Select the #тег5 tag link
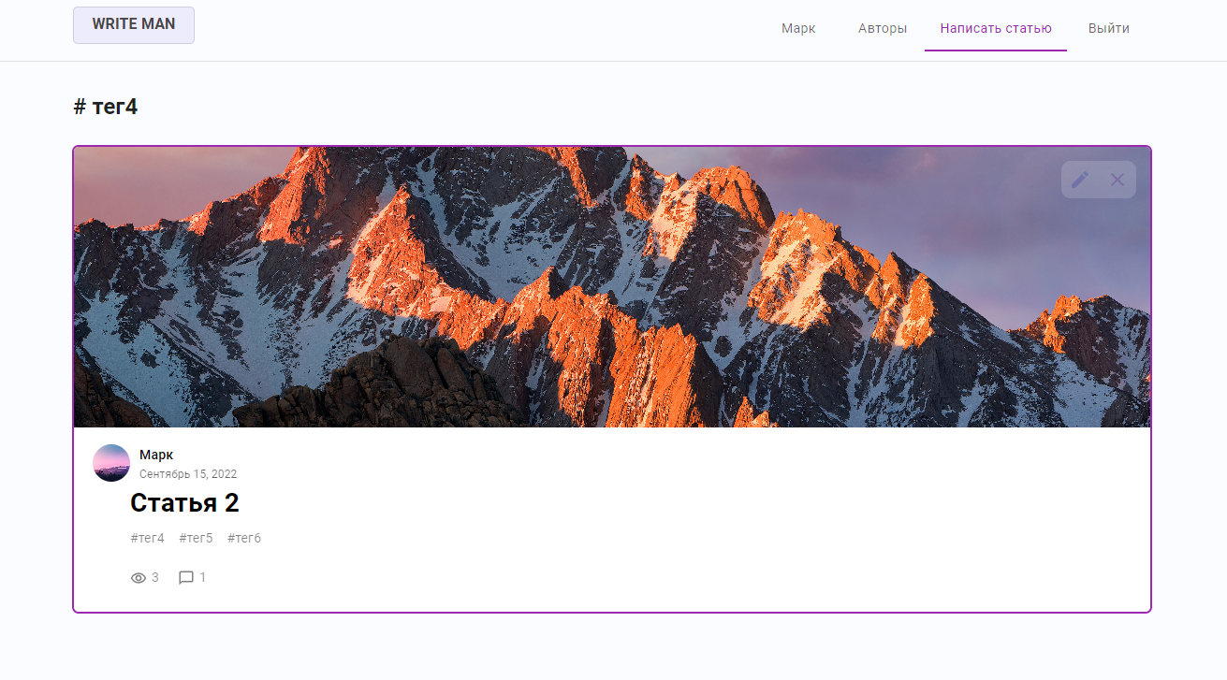The width and height of the screenshot is (1227, 680). tap(196, 537)
